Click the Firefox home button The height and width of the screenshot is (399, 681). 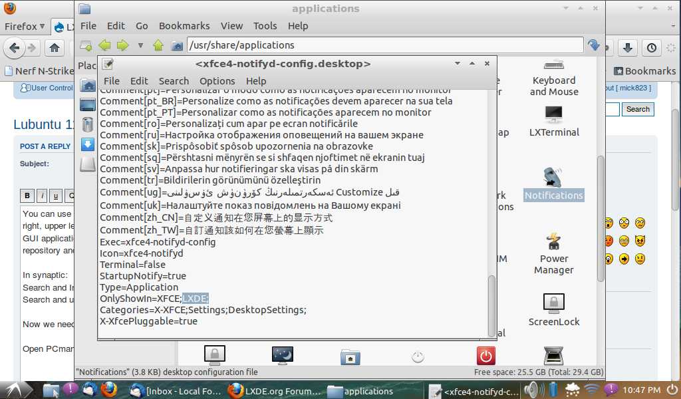point(55,48)
